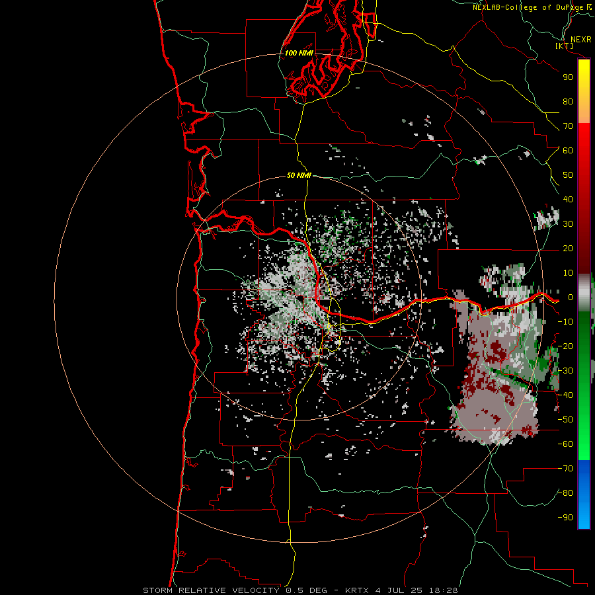Click the -80 value on the velocity scale
This screenshot has width=595, height=595.
point(565,493)
